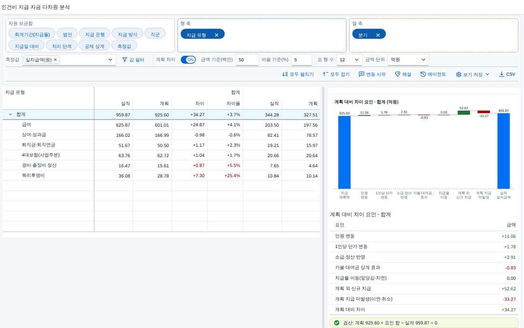Clear the 실지급액(원) measure tag
This screenshot has width=524, height=328.
(x=55, y=60)
